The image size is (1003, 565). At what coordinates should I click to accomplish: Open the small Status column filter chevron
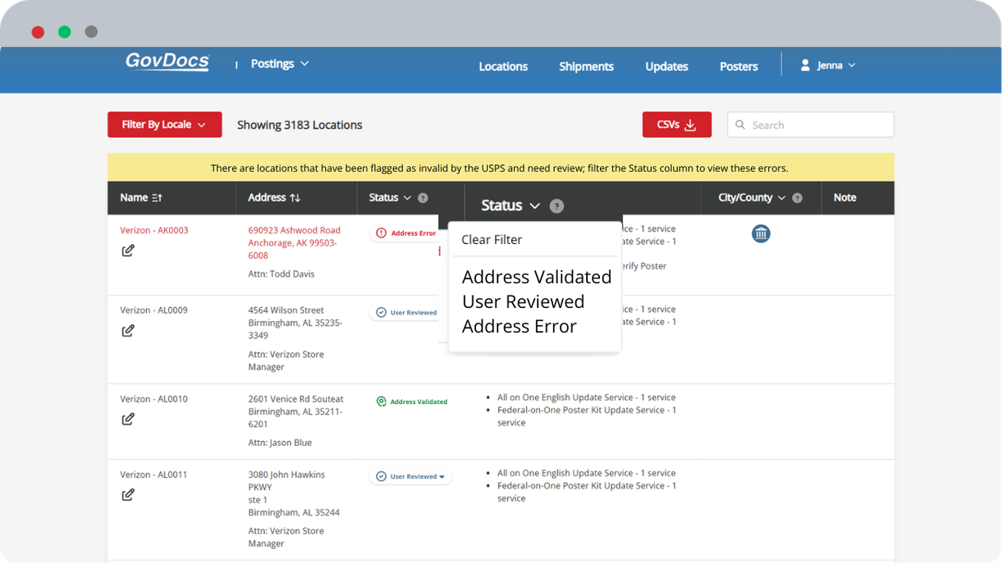[407, 198]
